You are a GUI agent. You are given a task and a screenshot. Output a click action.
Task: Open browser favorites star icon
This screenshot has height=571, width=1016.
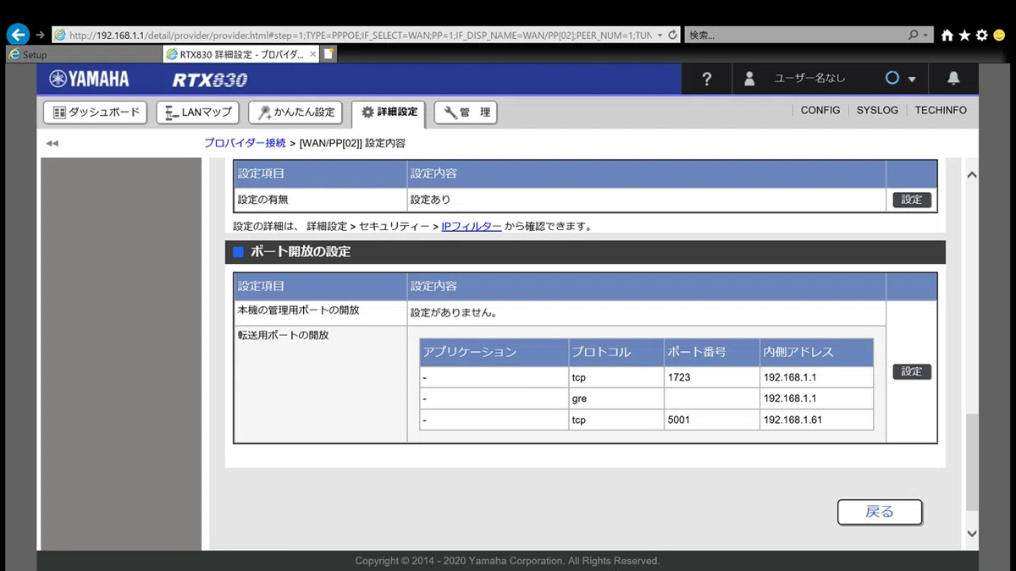pos(964,36)
